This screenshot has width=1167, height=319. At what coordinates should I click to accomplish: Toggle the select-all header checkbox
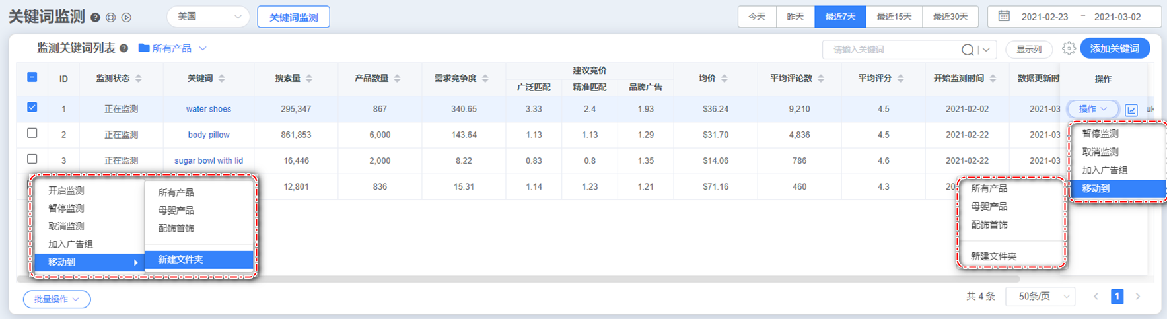pos(32,77)
